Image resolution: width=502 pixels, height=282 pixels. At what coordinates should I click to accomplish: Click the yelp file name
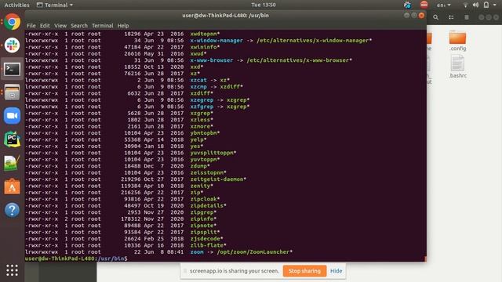(x=197, y=139)
